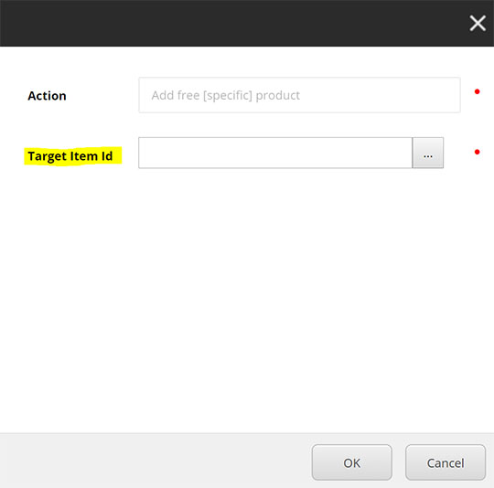Confirm the dialog with the OK button
The width and height of the screenshot is (494, 488).
click(x=352, y=462)
